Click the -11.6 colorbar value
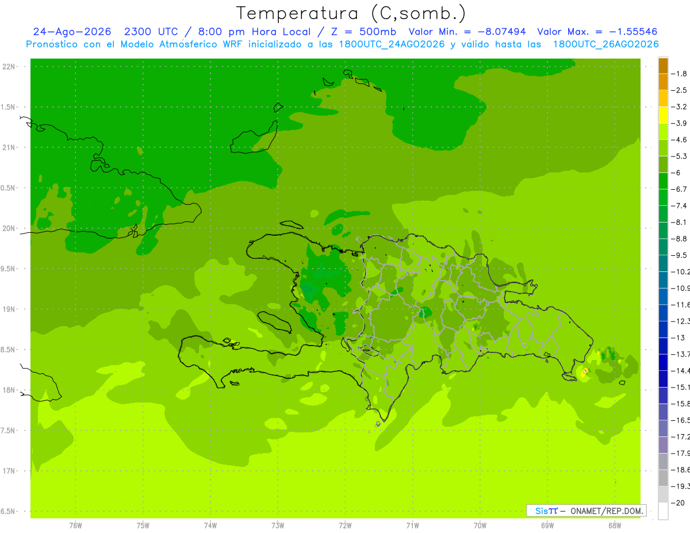Image resolution: width=690 pixels, height=533 pixels. coord(680,304)
